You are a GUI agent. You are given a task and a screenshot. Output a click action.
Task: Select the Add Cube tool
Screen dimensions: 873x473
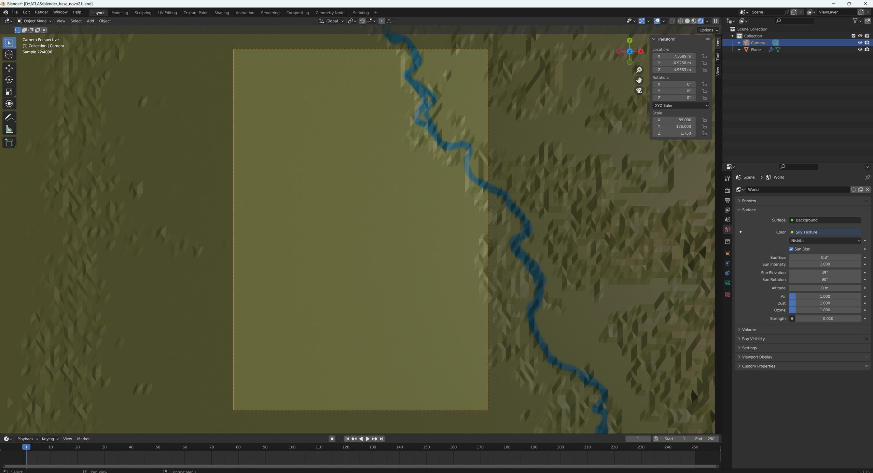click(x=9, y=143)
